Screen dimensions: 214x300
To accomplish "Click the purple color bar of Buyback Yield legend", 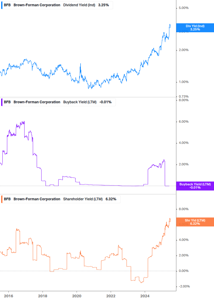I will [2, 102].
